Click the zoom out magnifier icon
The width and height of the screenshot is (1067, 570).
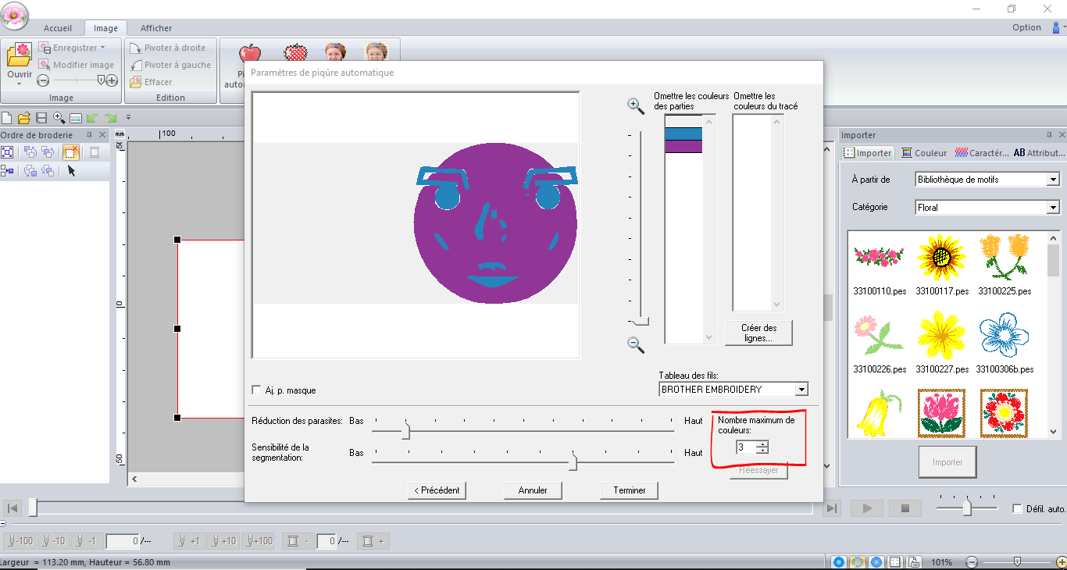[636, 344]
